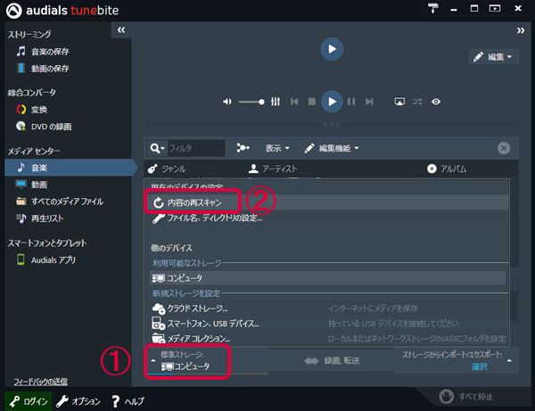535x411 pixels.
Task: Click the すべて停止 button
Action: tap(466, 397)
